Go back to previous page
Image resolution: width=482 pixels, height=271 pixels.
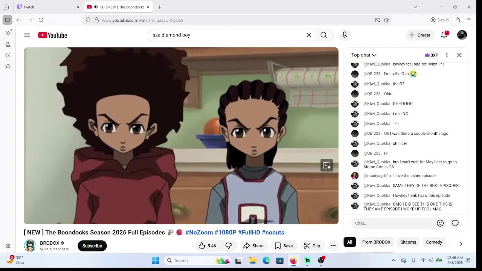pyautogui.click(x=18, y=20)
